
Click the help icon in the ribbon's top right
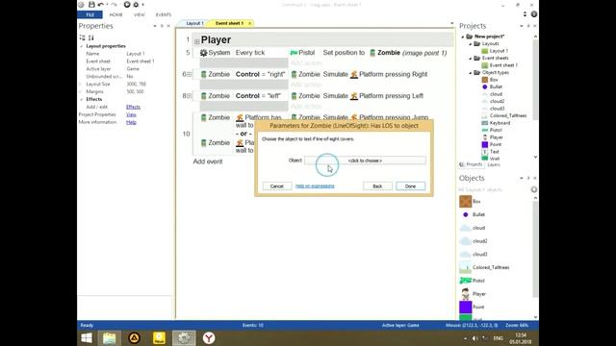click(534, 14)
